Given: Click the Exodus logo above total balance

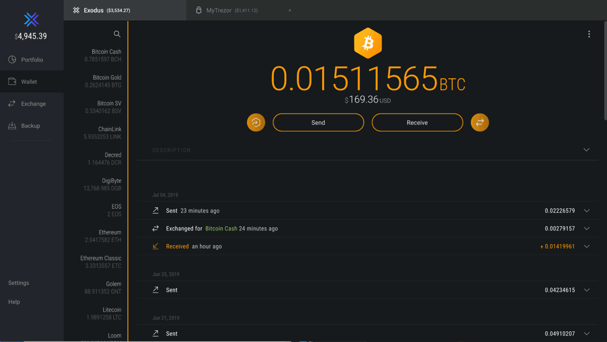Looking at the screenshot, I should click(32, 20).
